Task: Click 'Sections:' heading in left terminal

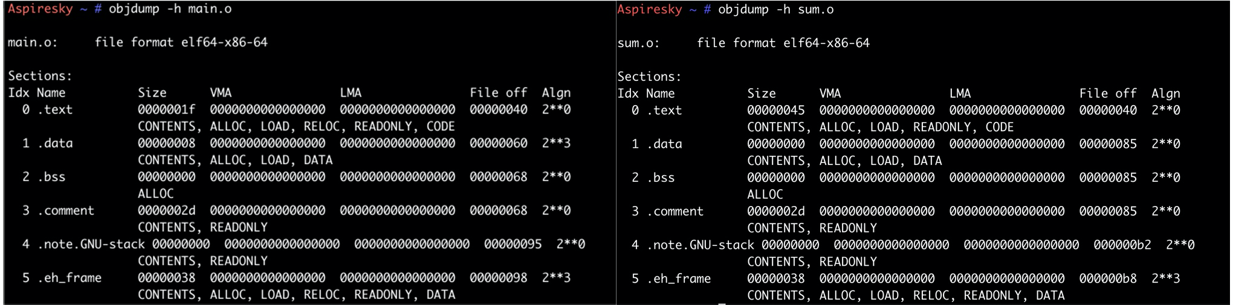Action: pos(40,76)
